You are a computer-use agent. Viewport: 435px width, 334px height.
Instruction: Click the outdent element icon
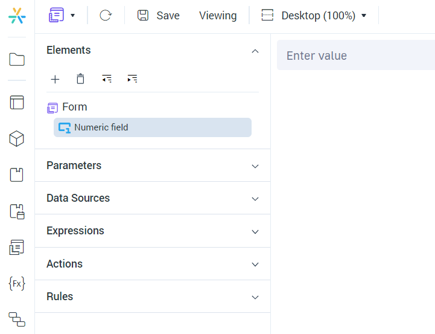click(107, 79)
